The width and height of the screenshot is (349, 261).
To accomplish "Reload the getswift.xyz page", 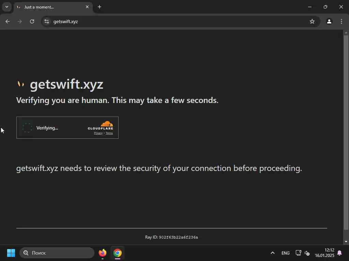I will (x=32, y=21).
